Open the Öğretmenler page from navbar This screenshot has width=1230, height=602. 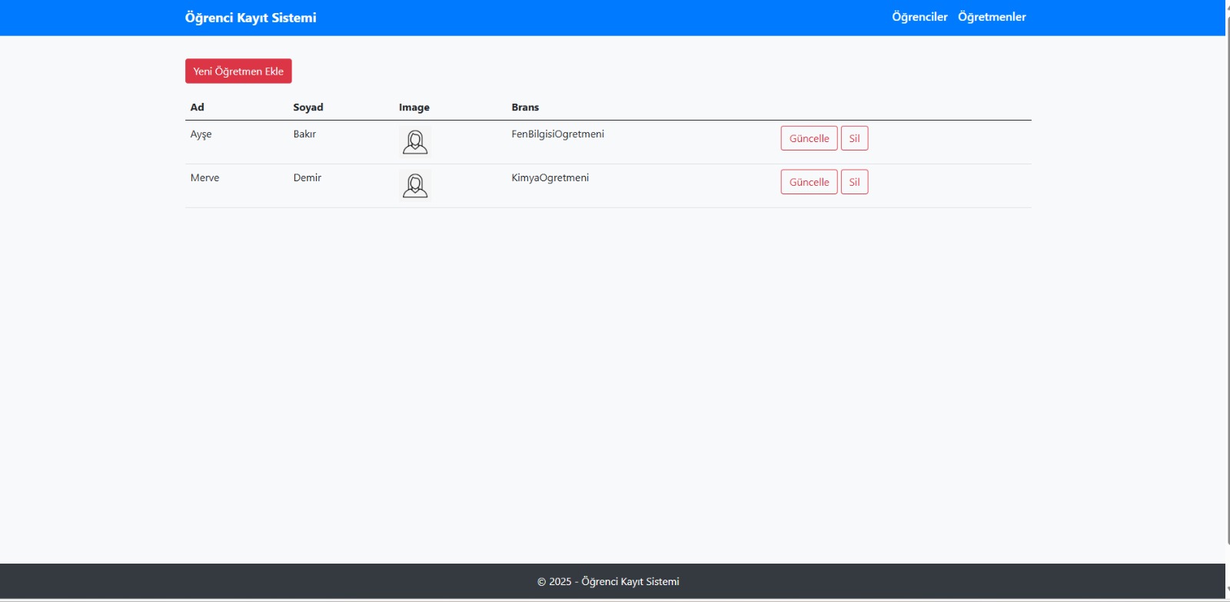(992, 17)
